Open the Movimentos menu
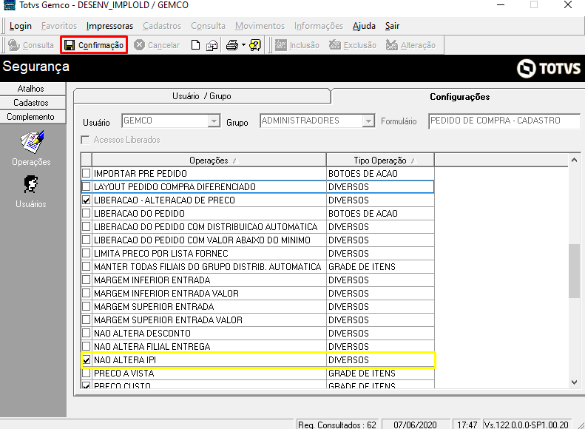 pyautogui.click(x=260, y=26)
